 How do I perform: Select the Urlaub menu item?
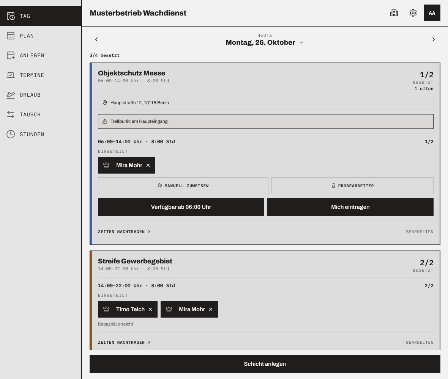pyautogui.click(x=41, y=95)
